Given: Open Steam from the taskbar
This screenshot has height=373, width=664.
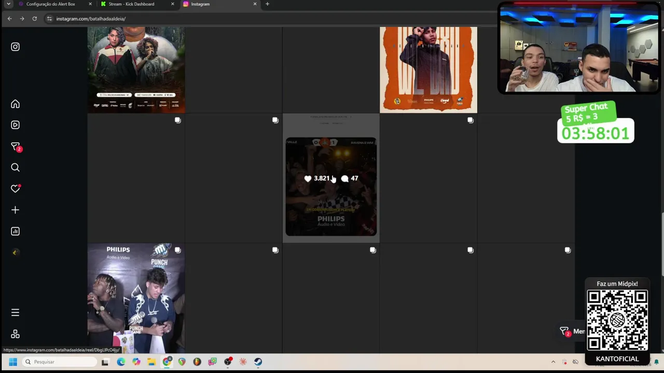Looking at the screenshot, I should tap(258, 362).
